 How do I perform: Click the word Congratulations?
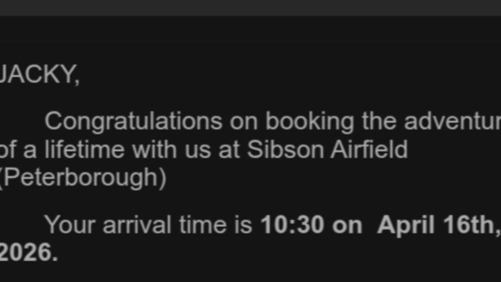(133, 120)
